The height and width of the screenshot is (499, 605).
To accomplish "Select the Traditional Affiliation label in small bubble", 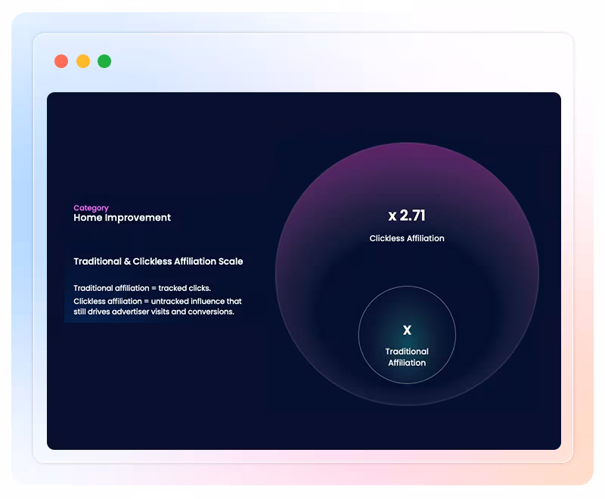I will 407,357.
